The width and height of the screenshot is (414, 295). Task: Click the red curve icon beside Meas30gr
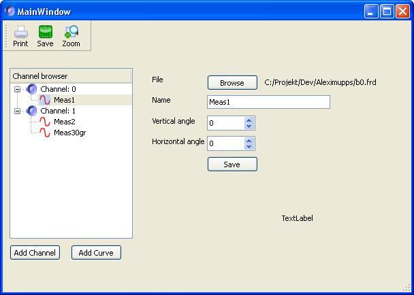coord(45,133)
